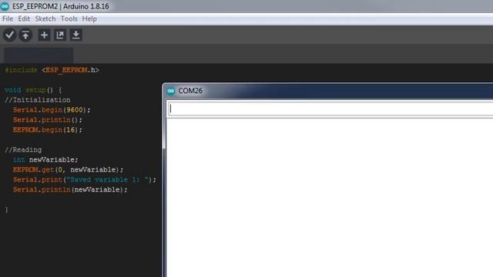Focus the Serial Monitor send input field
The image size is (493, 277).
point(330,109)
